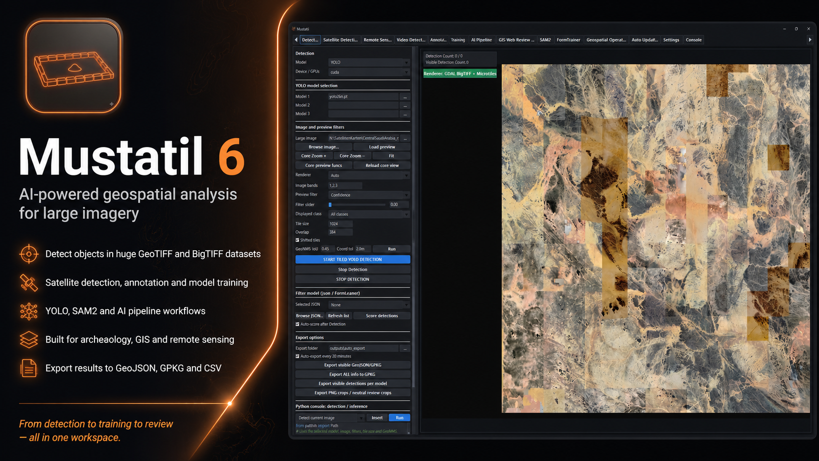Click the Coord tol input field
Viewport: 819px width, 461px height.
[x=363, y=249]
